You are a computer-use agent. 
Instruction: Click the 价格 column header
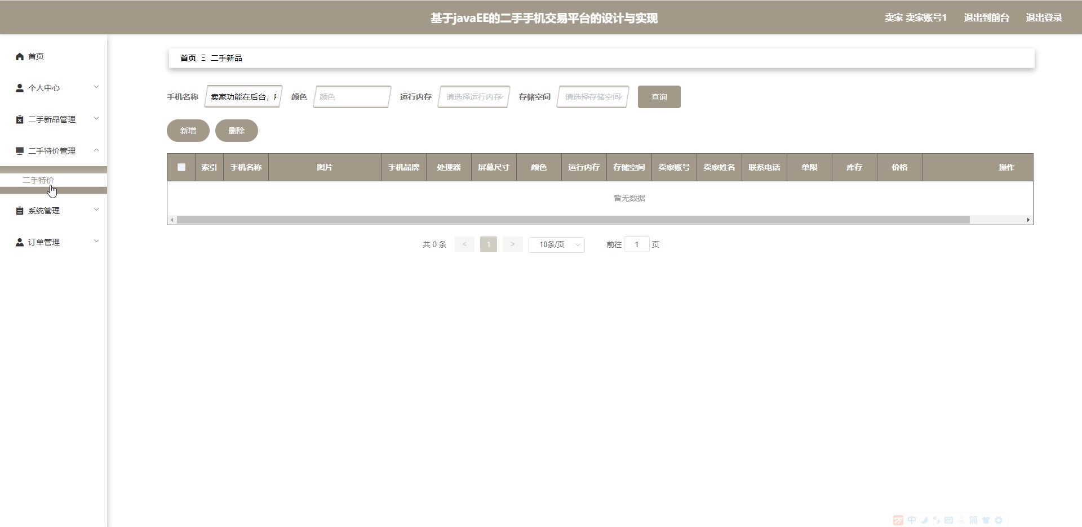tap(899, 167)
